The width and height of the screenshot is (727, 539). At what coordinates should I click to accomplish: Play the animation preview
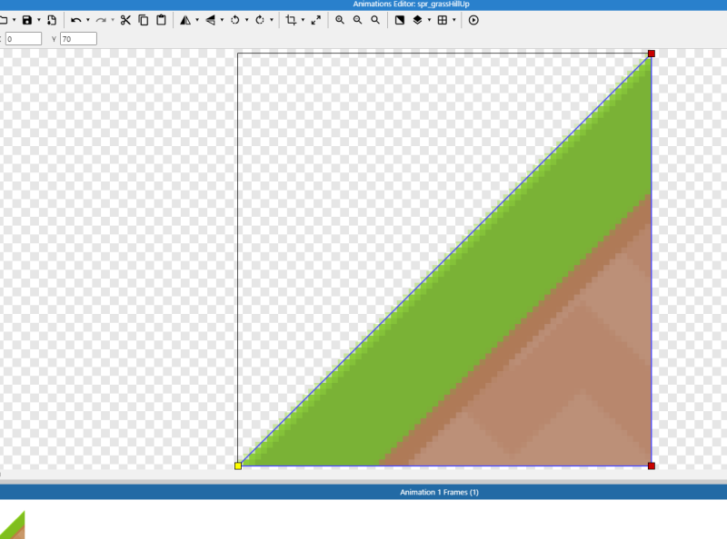coord(473,20)
